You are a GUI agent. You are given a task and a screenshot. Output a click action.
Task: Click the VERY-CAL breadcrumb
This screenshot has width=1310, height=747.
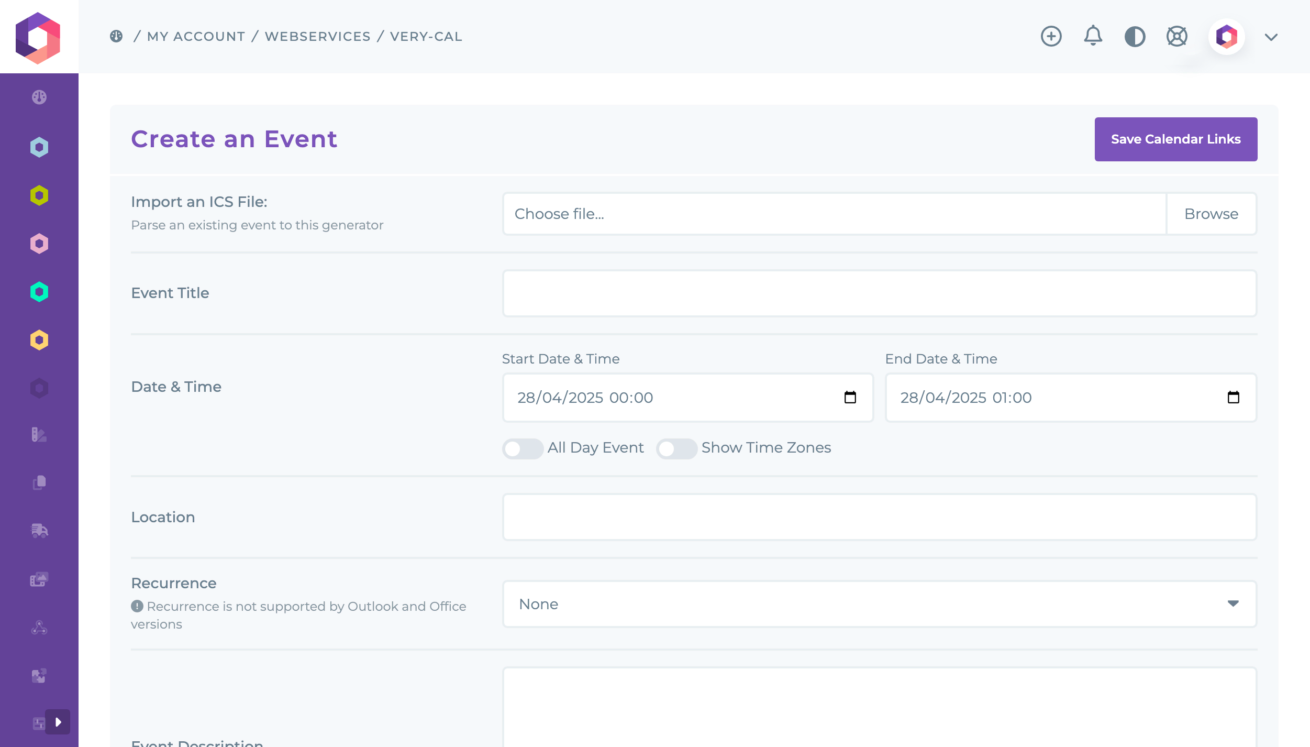(426, 36)
